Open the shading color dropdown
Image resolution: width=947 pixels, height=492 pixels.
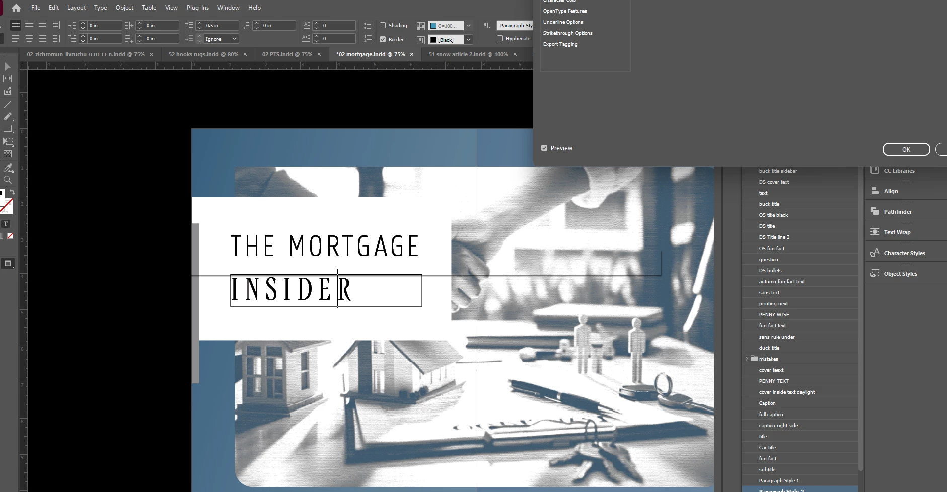[x=468, y=26]
